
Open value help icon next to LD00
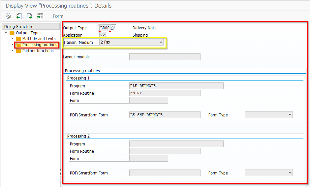pos(113,28)
